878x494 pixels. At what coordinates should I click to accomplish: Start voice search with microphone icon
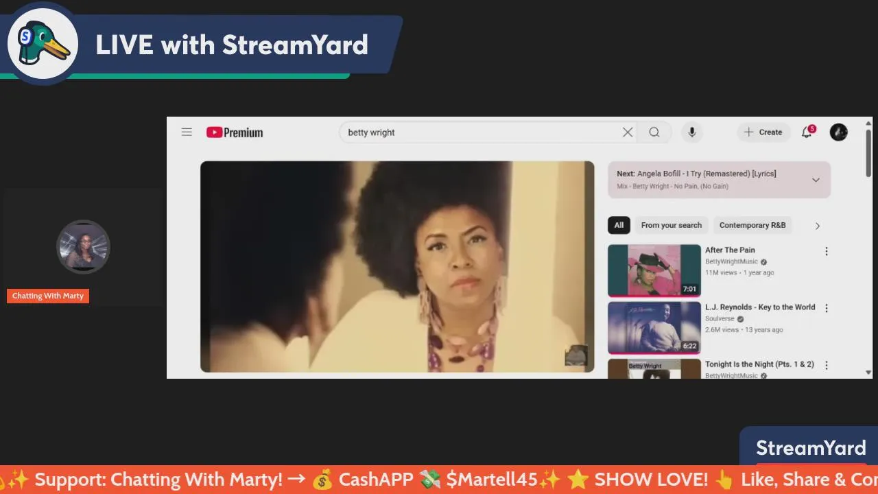pos(691,132)
